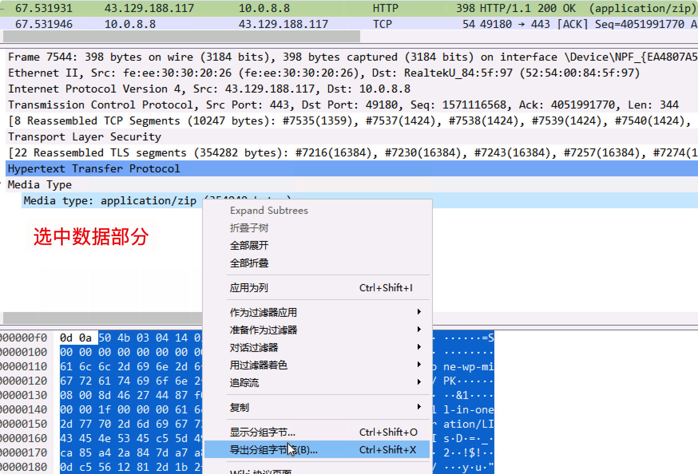This screenshot has height=474, width=698.
Task: Choose "导出分组字节流(B)..." to export bytes
Action: (x=273, y=450)
